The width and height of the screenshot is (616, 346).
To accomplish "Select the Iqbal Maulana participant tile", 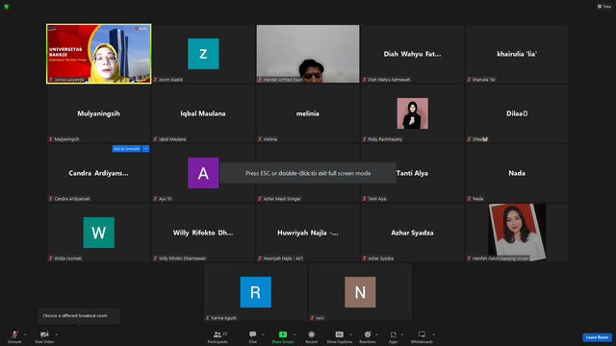I will click(x=203, y=113).
